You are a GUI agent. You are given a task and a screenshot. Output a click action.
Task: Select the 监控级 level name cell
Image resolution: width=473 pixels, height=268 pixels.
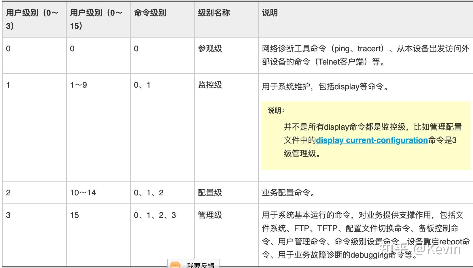[x=209, y=85]
